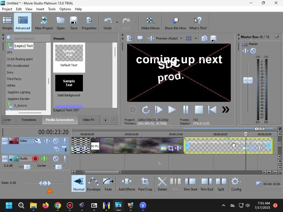Open video preview project properties icon
The height and width of the screenshot is (212, 283).
(129, 38)
